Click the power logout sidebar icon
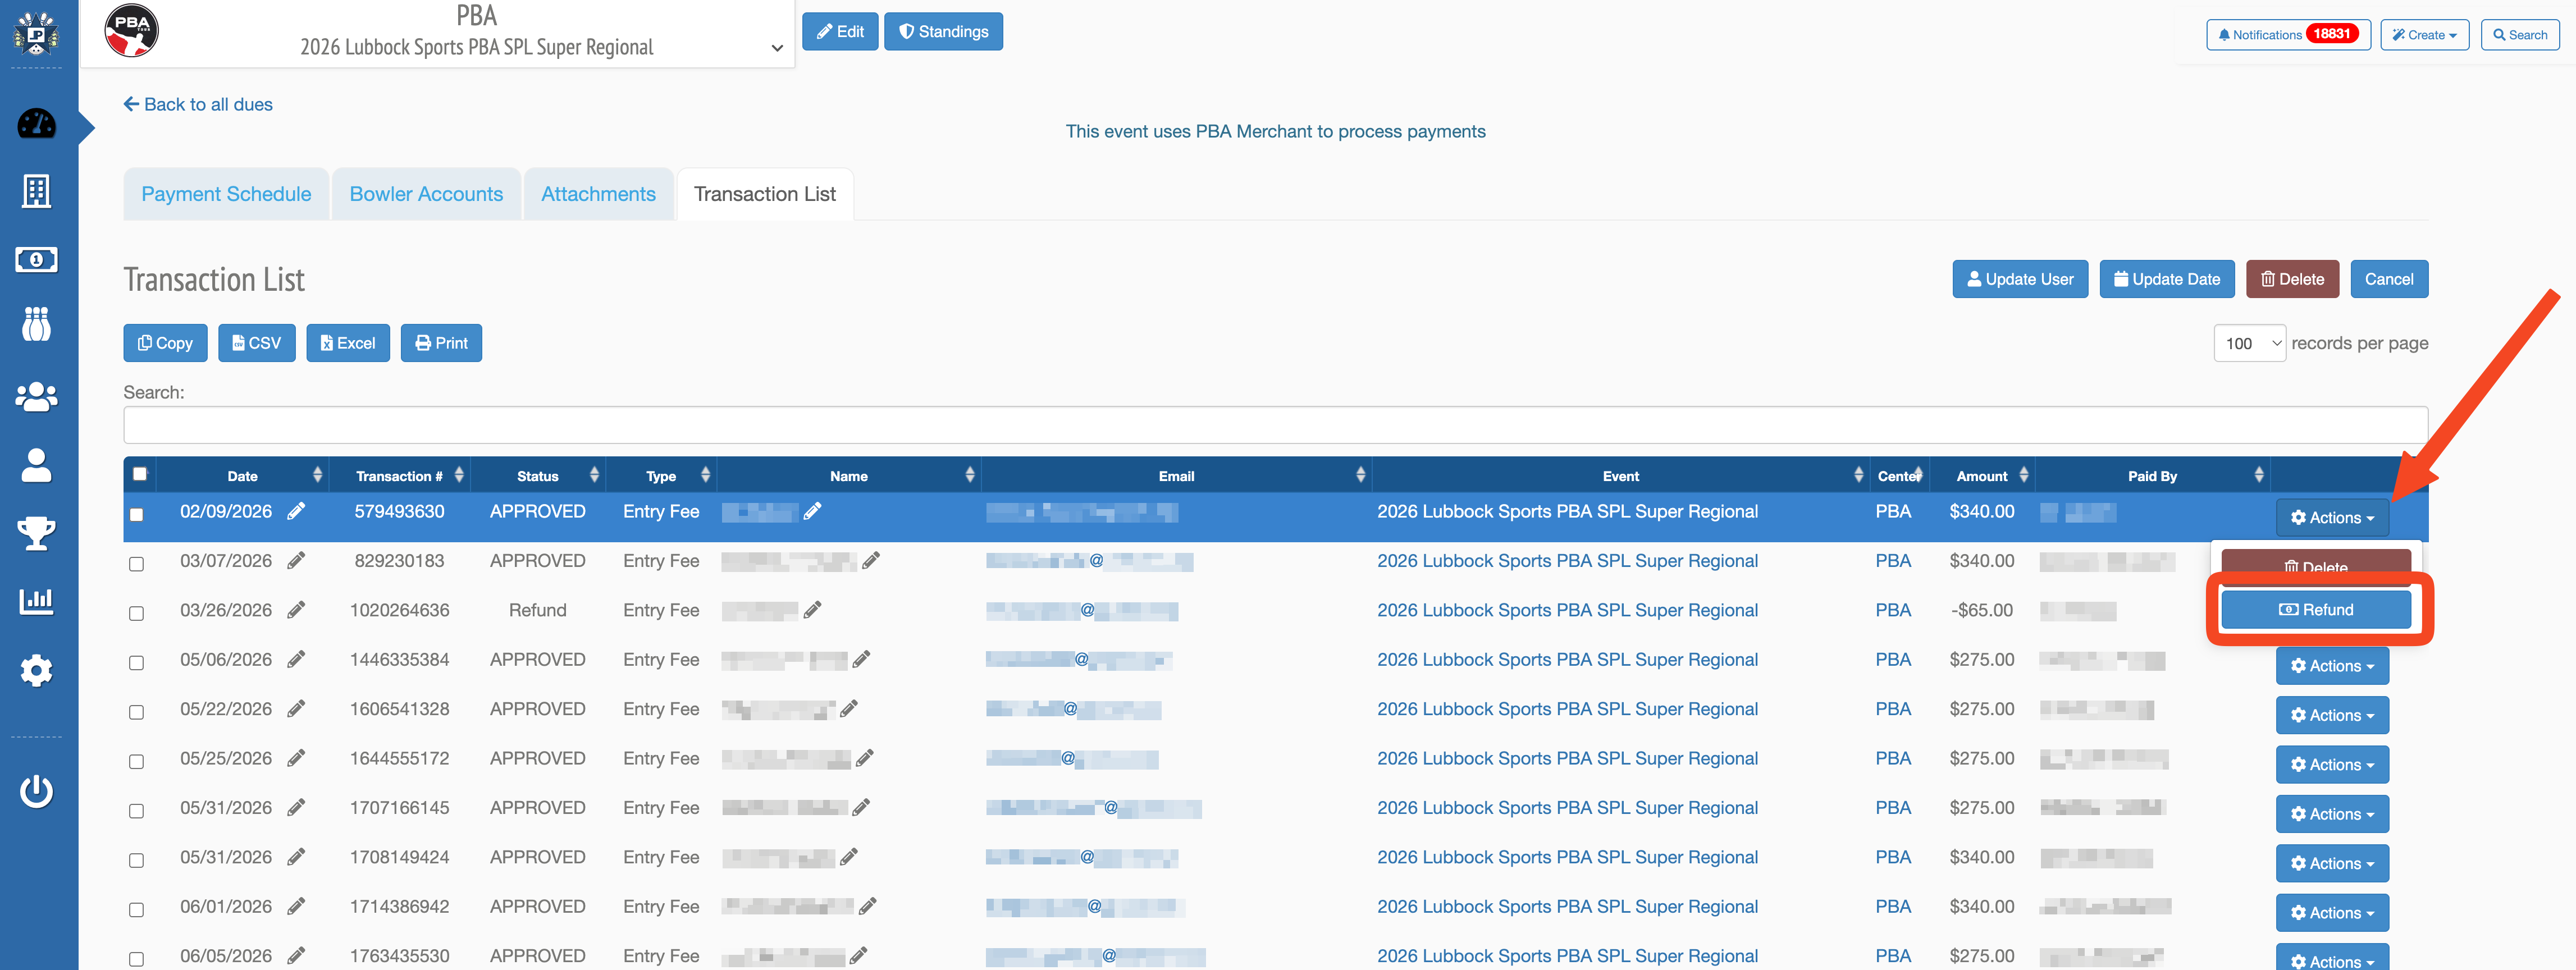2576x970 pixels. click(x=37, y=791)
